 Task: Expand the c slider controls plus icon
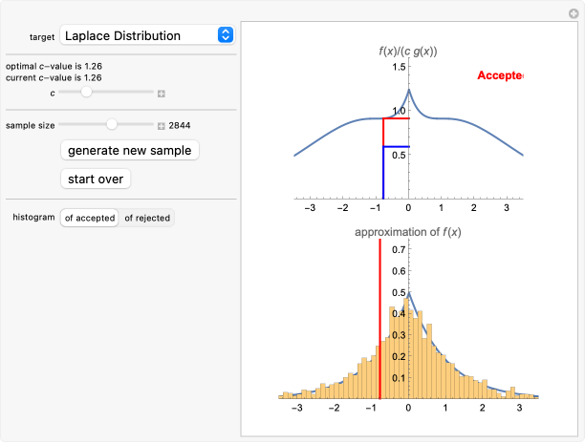tap(162, 94)
